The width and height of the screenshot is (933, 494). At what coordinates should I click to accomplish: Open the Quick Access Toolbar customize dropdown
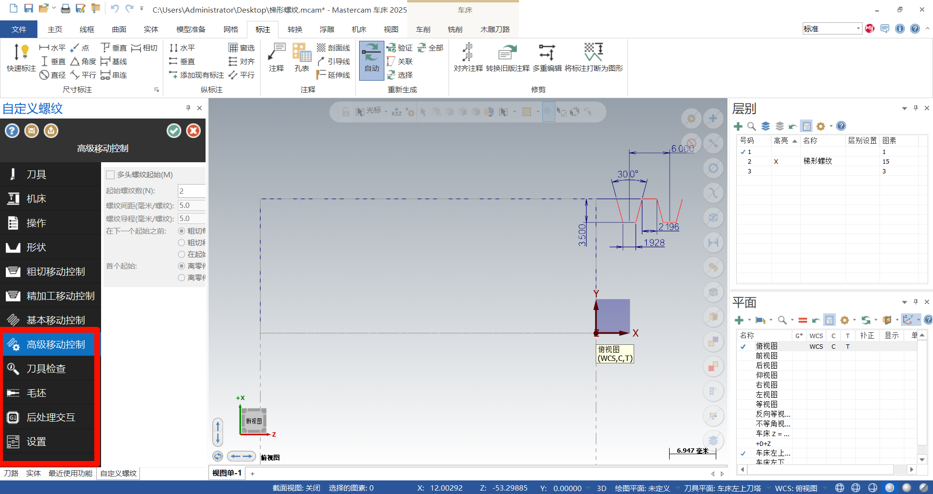(141, 8)
